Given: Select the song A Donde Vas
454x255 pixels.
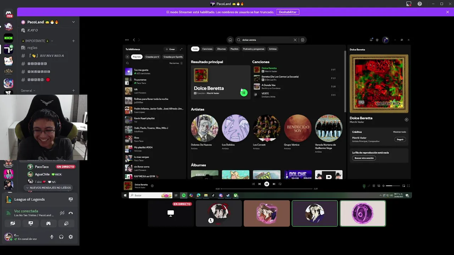Looking at the screenshot, I should pyautogui.click(x=294, y=86).
